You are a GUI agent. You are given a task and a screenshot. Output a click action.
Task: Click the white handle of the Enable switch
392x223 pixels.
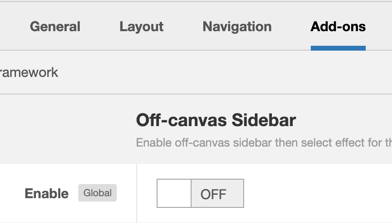point(174,193)
